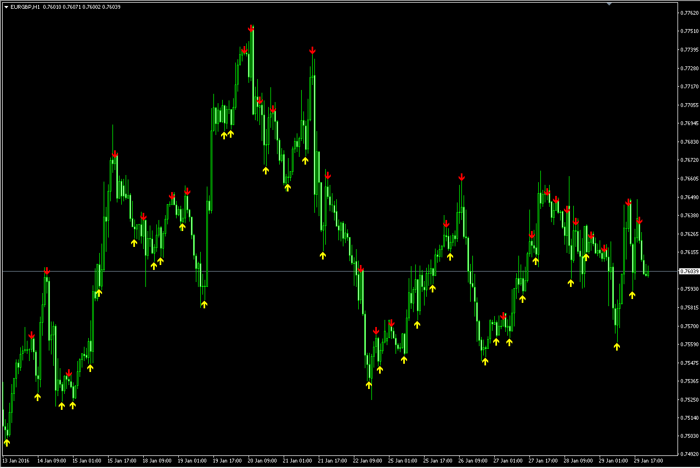Screen dimensions: 700x468
Task: Click price axis label 0.76720
Action: click(x=689, y=160)
